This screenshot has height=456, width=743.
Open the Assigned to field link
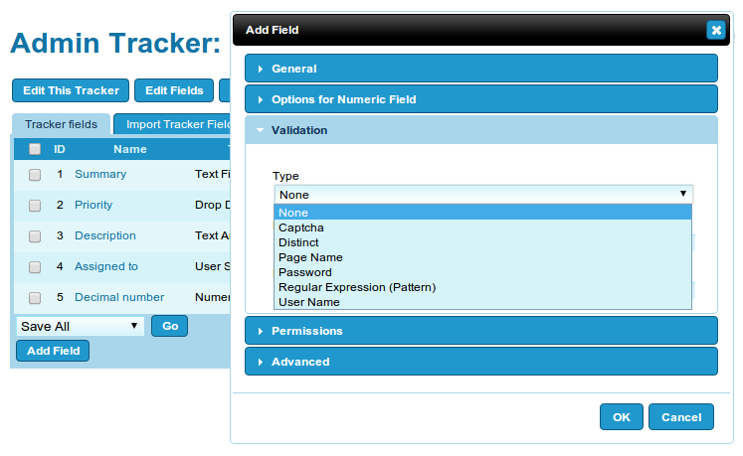click(x=105, y=266)
